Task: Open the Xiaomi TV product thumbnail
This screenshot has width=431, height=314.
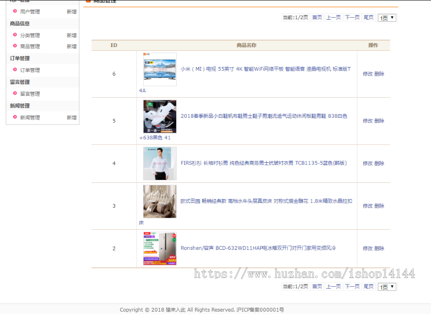Action: tap(159, 70)
